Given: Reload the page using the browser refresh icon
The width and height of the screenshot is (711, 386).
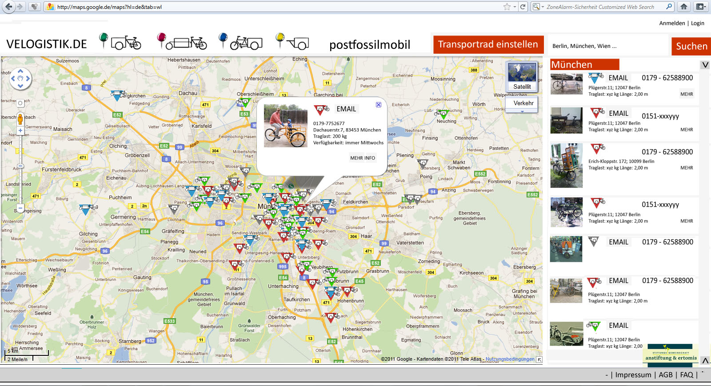Looking at the screenshot, I should pos(523,7).
